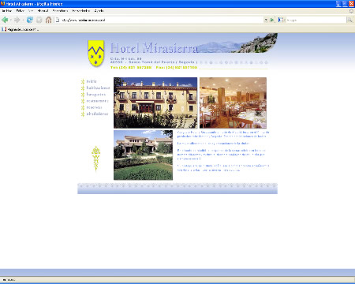Screen dimensions: 355x284
Task: Click the yellow phone and fax line
Action: [x=154, y=68]
